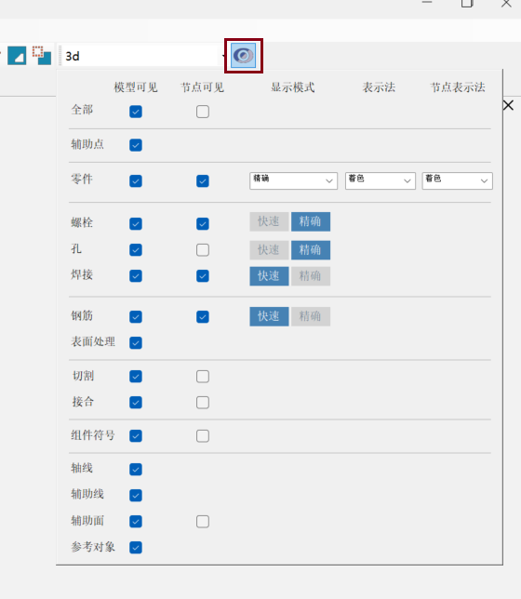Select 精确 mode for 焊接
Viewport: 521px width, 599px height.
pyautogui.click(x=311, y=276)
